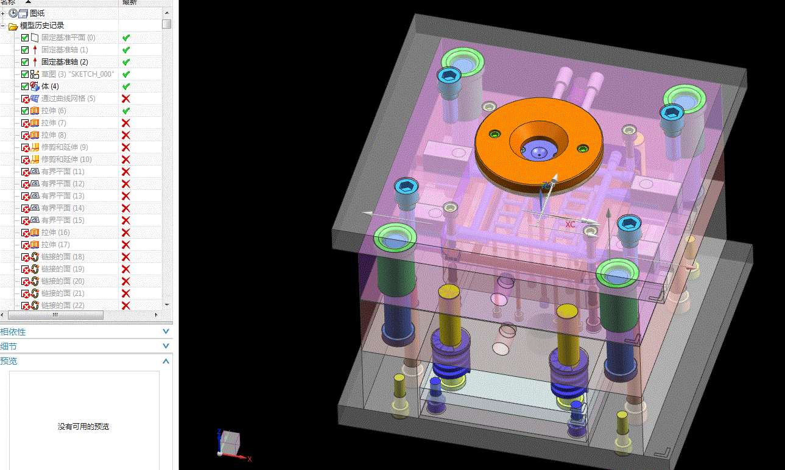785x470 pixels.
Task: Click the horizontal scrollbar left arrow
Action: coord(3,315)
